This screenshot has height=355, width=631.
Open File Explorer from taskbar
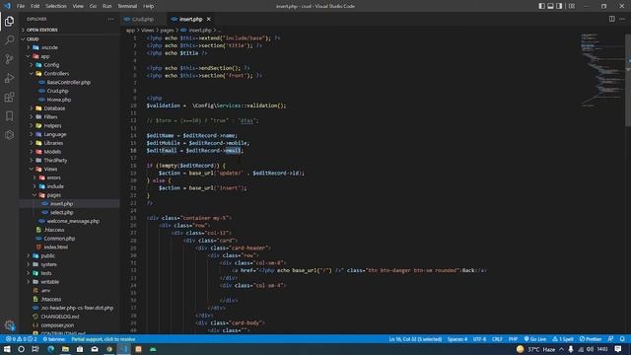tap(65, 349)
